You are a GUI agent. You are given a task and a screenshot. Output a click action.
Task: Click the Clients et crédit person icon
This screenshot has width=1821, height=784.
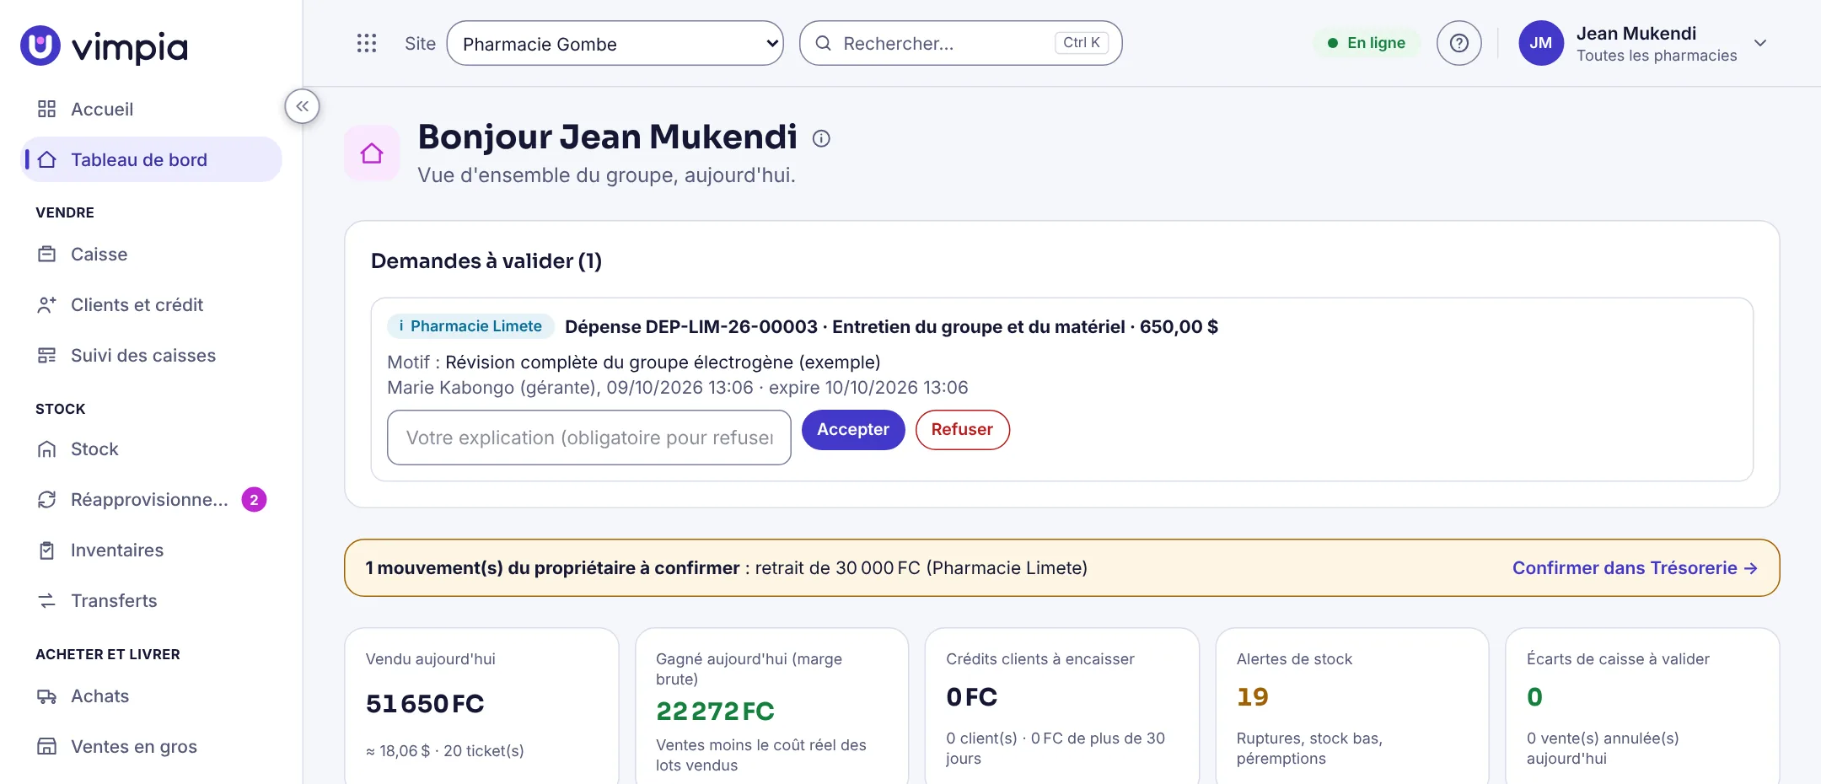click(47, 305)
